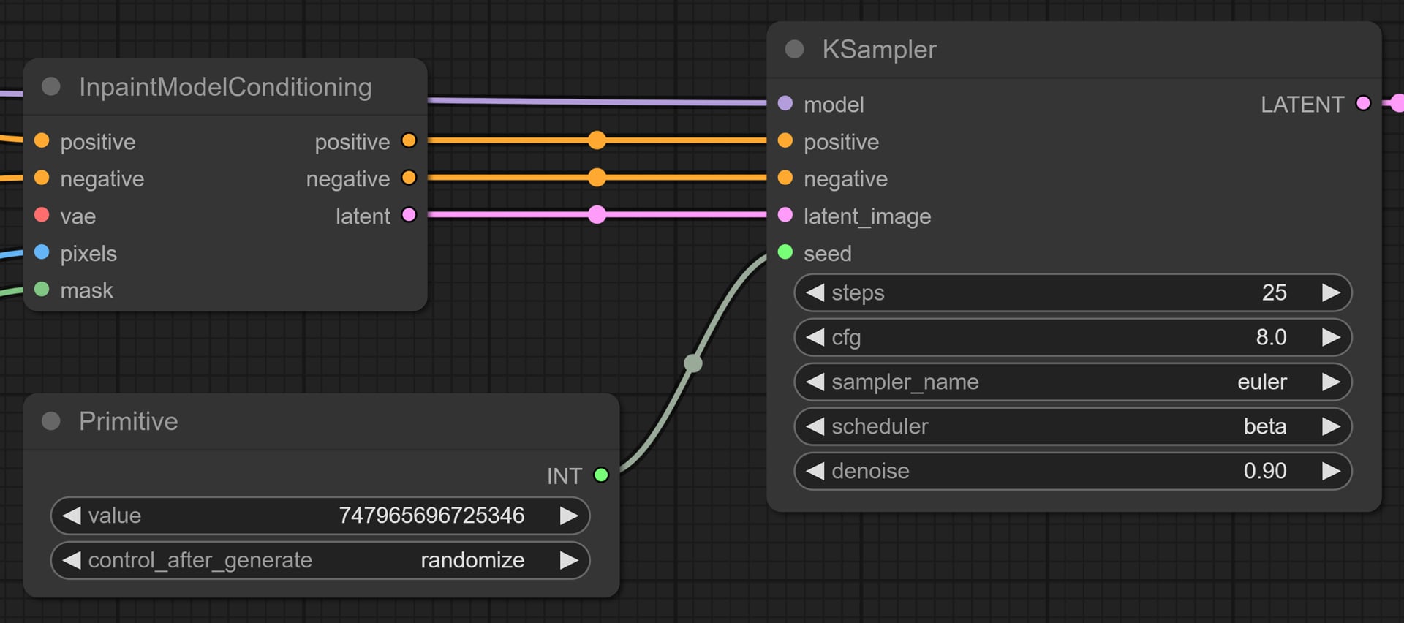Screen dimensions: 1404x623
Task: Click the LATENT output label on KSampler
Action: click(x=1302, y=105)
